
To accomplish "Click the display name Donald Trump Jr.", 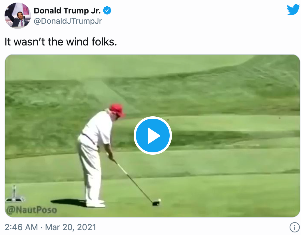I will pyautogui.click(x=67, y=11).
